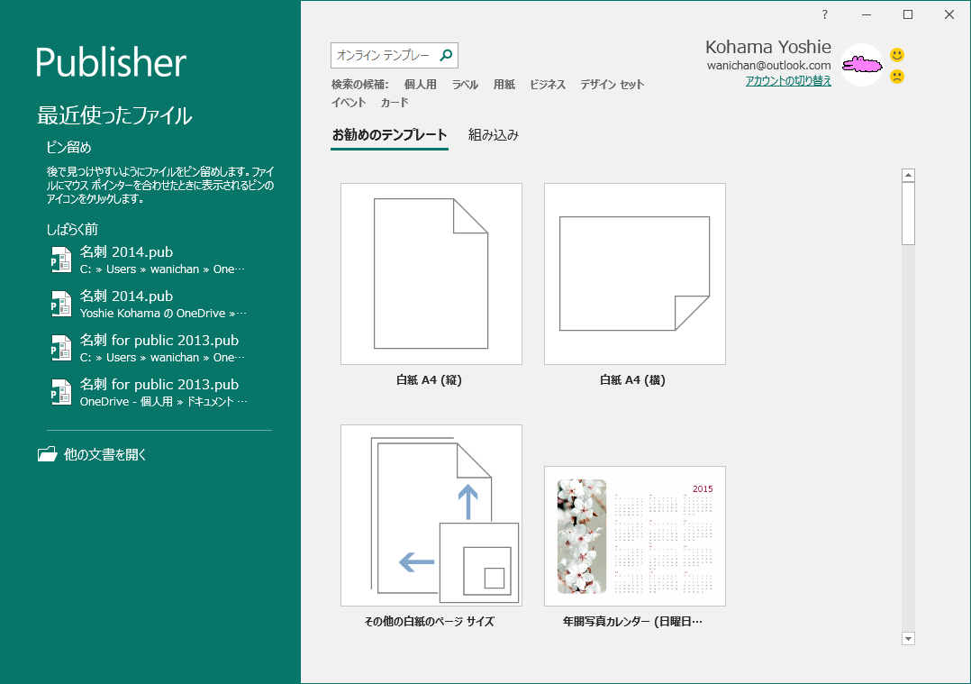Click the sad frown feedback icon
Image resolution: width=971 pixels, height=684 pixels.
click(x=897, y=77)
